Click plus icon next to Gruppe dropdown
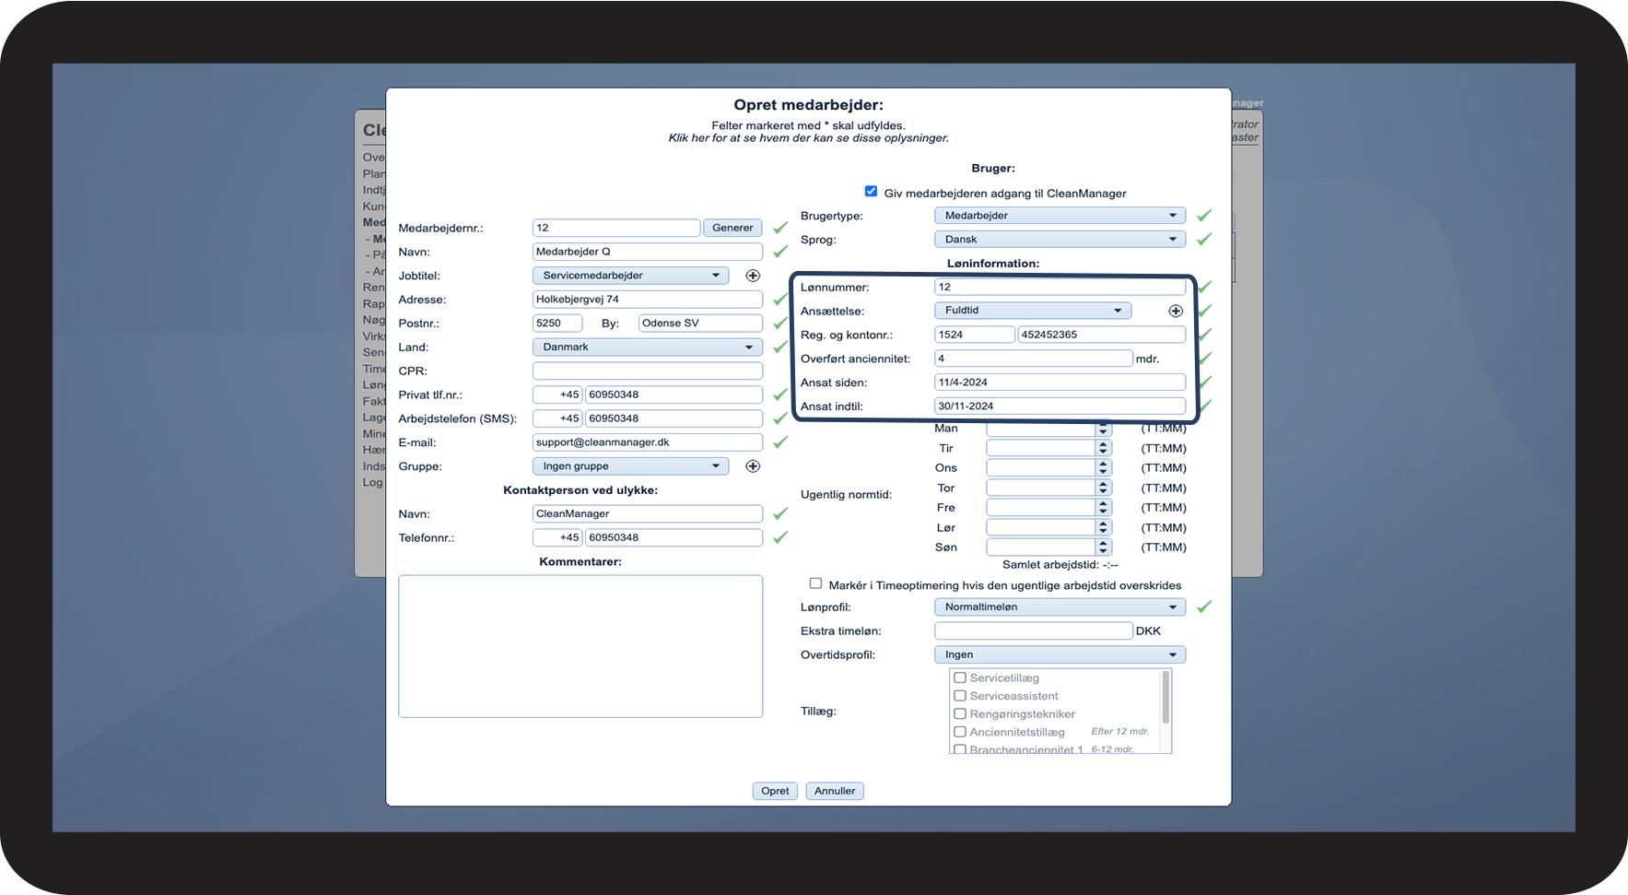Viewport: 1628px width, 895px height. pyautogui.click(x=753, y=466)
